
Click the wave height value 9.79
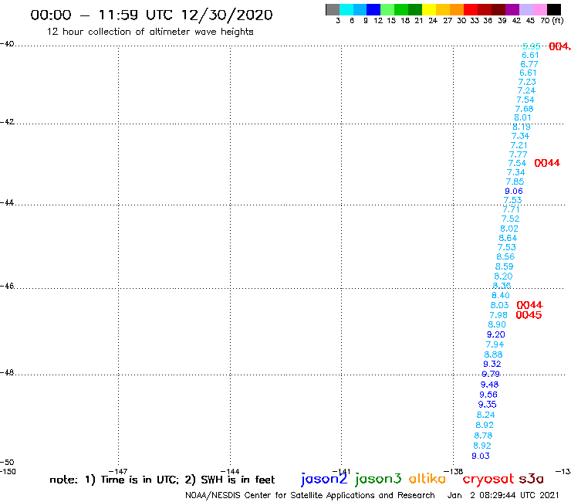(x=491, y=374)
